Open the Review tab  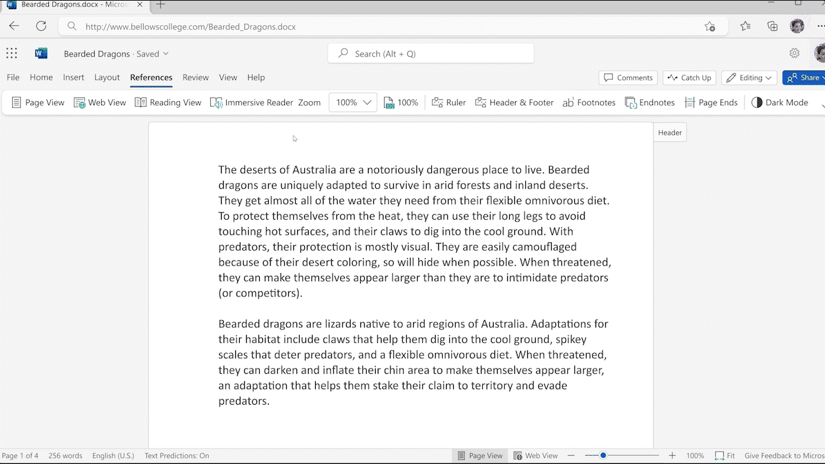click(195, 77)
